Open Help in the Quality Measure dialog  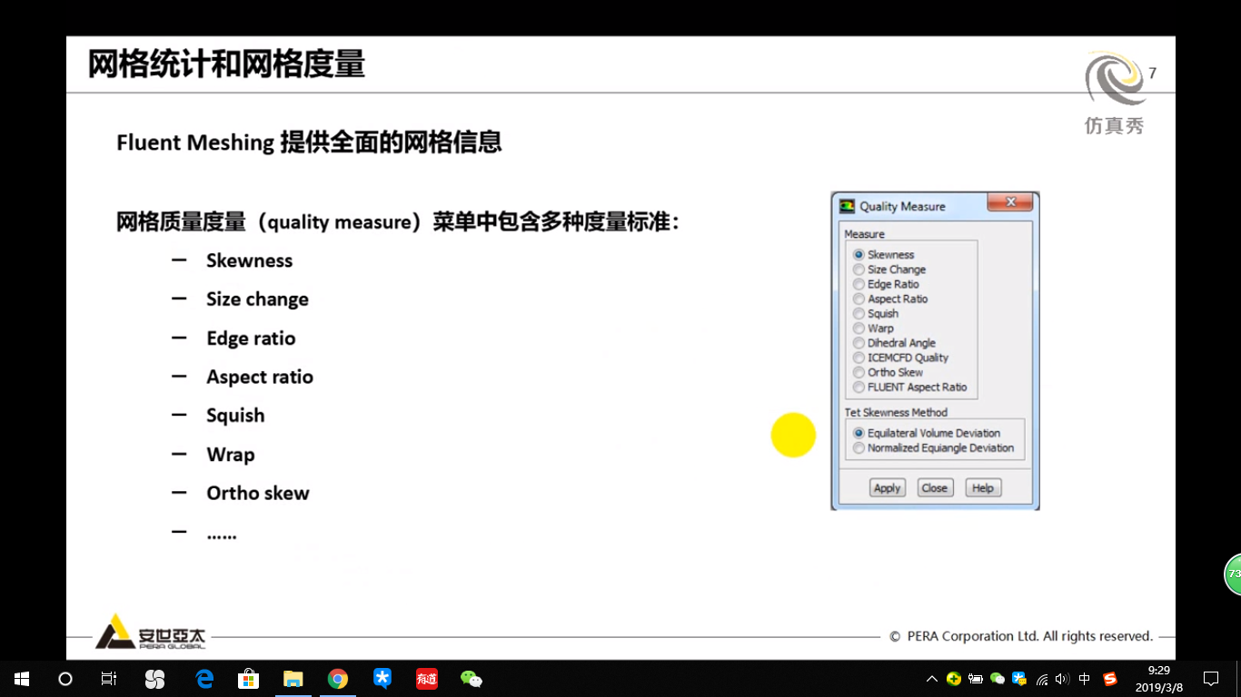pos(982,487)
